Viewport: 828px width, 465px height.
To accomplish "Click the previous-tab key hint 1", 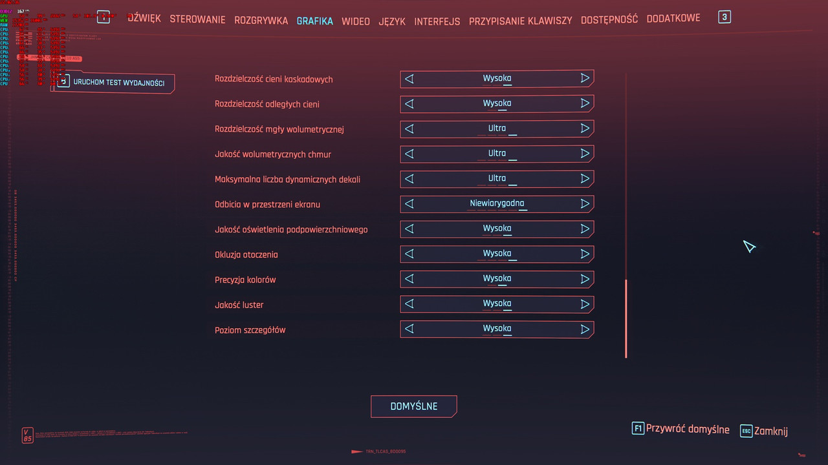I will (x=103, y=17).
